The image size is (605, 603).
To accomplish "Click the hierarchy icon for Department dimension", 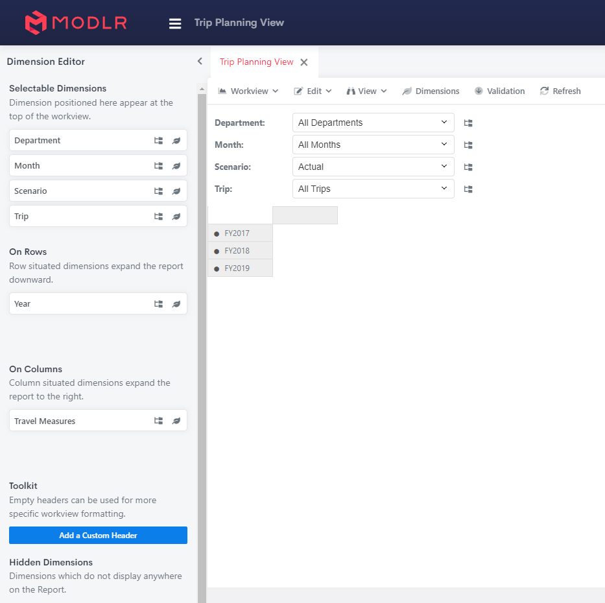I will click(x=158, y=141).
